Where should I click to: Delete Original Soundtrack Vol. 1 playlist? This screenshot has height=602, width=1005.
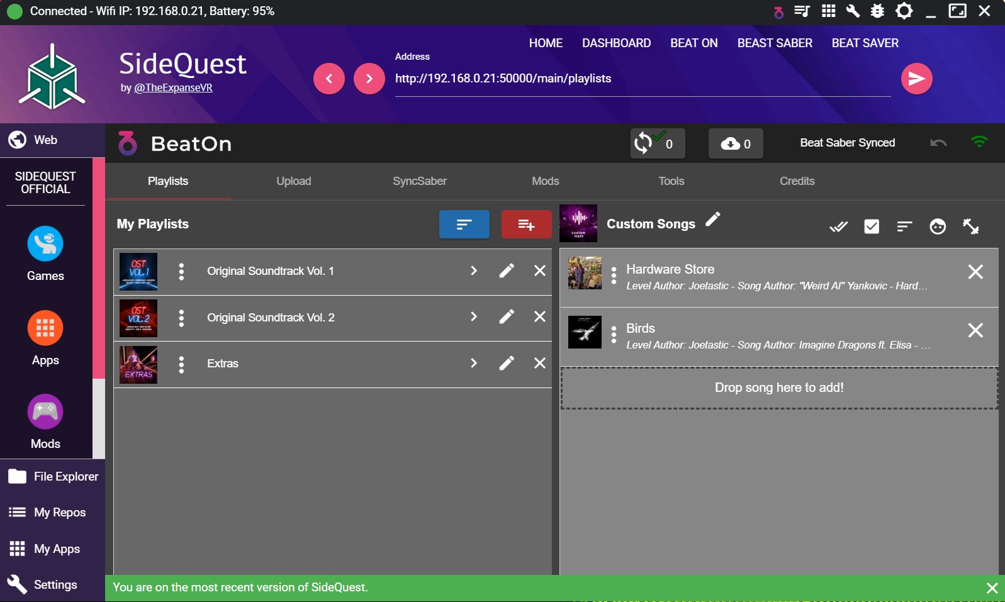point(540,270)
